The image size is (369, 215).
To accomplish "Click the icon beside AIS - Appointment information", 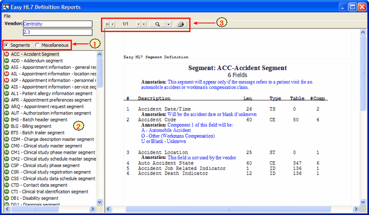I will tap(7, 87).
